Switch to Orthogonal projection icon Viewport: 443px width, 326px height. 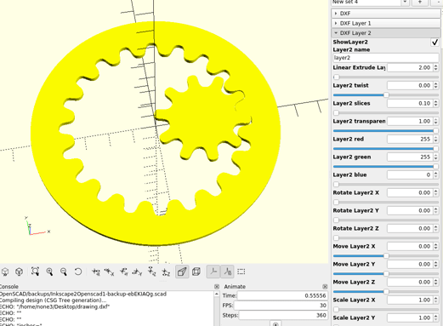(x=196, y=272)
